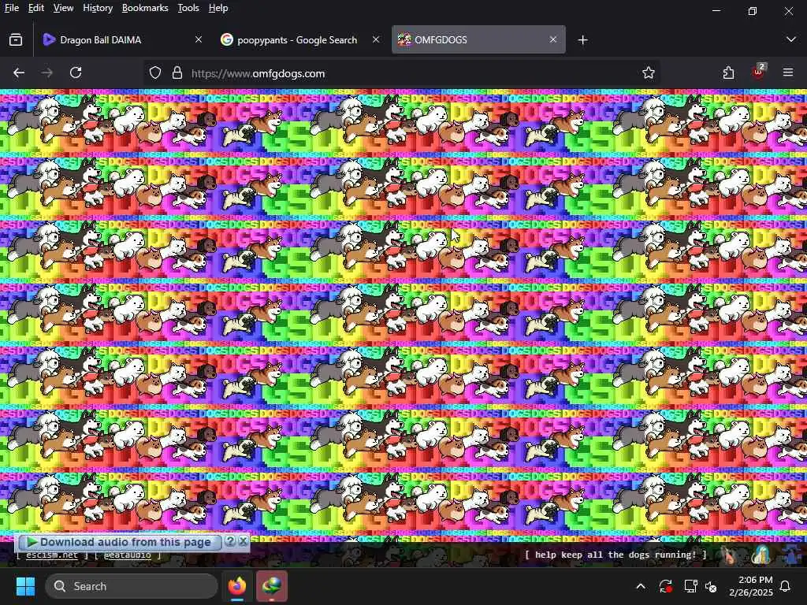Viewport: 807px width, 605px height.
Task: Follow the @eataudio link
Action: click(x=127, y=555)
